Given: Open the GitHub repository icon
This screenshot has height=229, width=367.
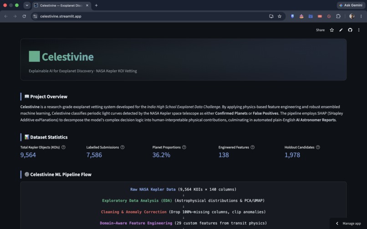Looking at the screenshot, I should 350,30.
